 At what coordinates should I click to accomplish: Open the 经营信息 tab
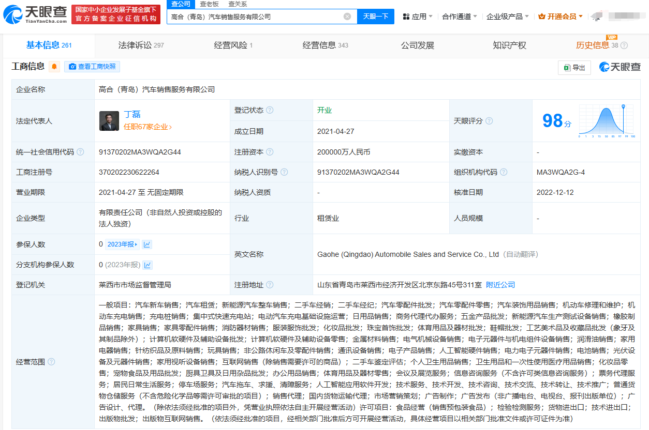[x=325, y=45]
